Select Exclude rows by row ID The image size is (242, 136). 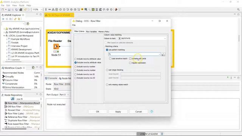[76, 78]
